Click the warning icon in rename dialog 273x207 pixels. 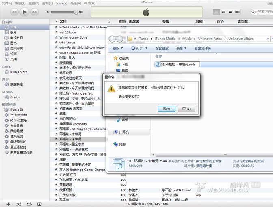point(111,89)
